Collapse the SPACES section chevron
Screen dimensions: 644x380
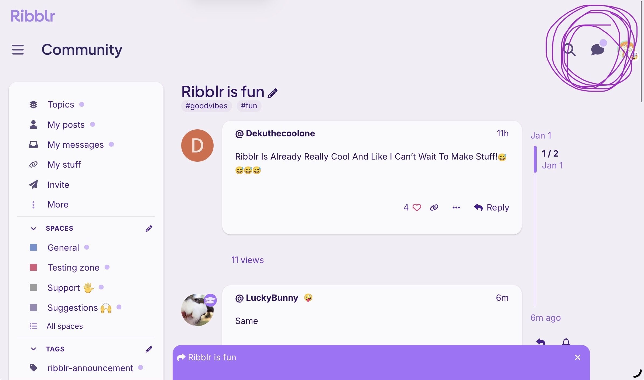click(33, 229)
